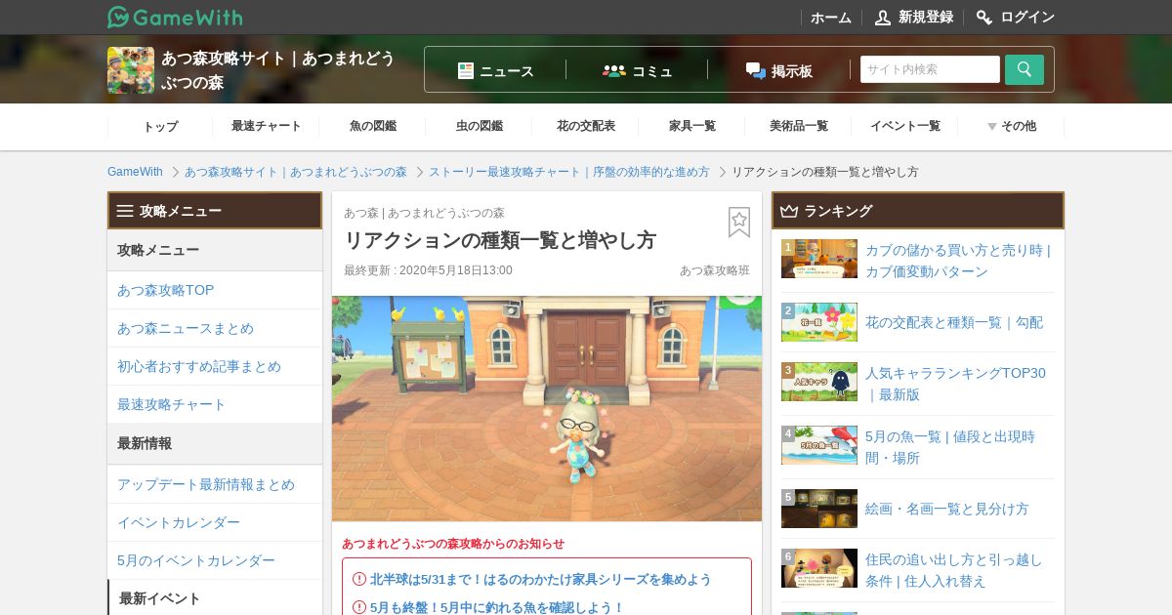Open the はるのわかたけ家具シリーズ notice link

pyautogui.click(x=541, y=579)
